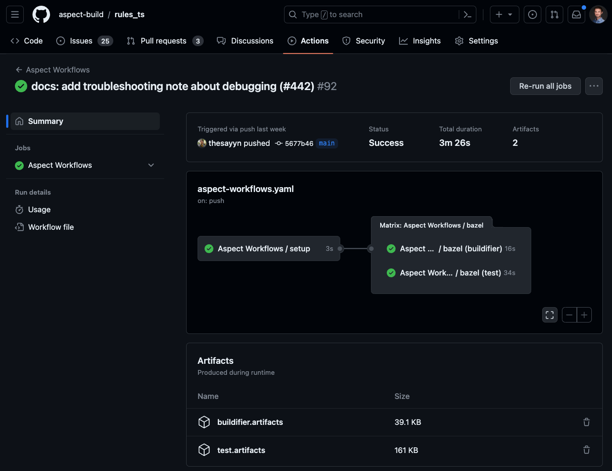Switch to the Security tab
The width and height of the screenshot is (612, 471).
(x=364, y=41)
